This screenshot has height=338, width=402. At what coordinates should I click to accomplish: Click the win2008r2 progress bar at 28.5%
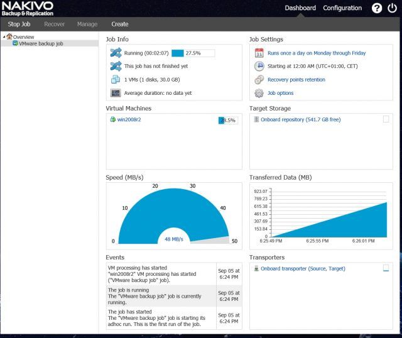[228, 120]
